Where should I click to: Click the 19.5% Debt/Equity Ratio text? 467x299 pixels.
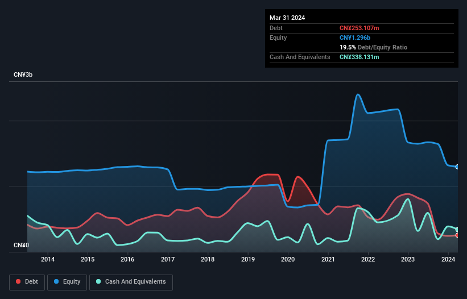tap(373, 47)
